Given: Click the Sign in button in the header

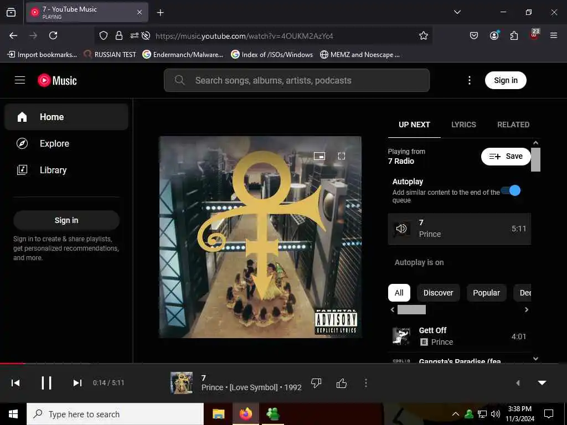Looking at the screenshot, I should (x=506, y=80).
